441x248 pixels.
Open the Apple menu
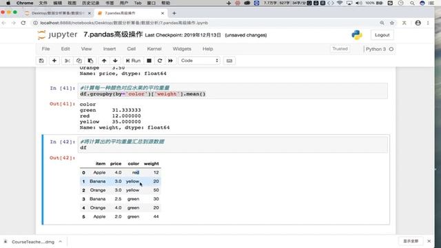[8, 3]
